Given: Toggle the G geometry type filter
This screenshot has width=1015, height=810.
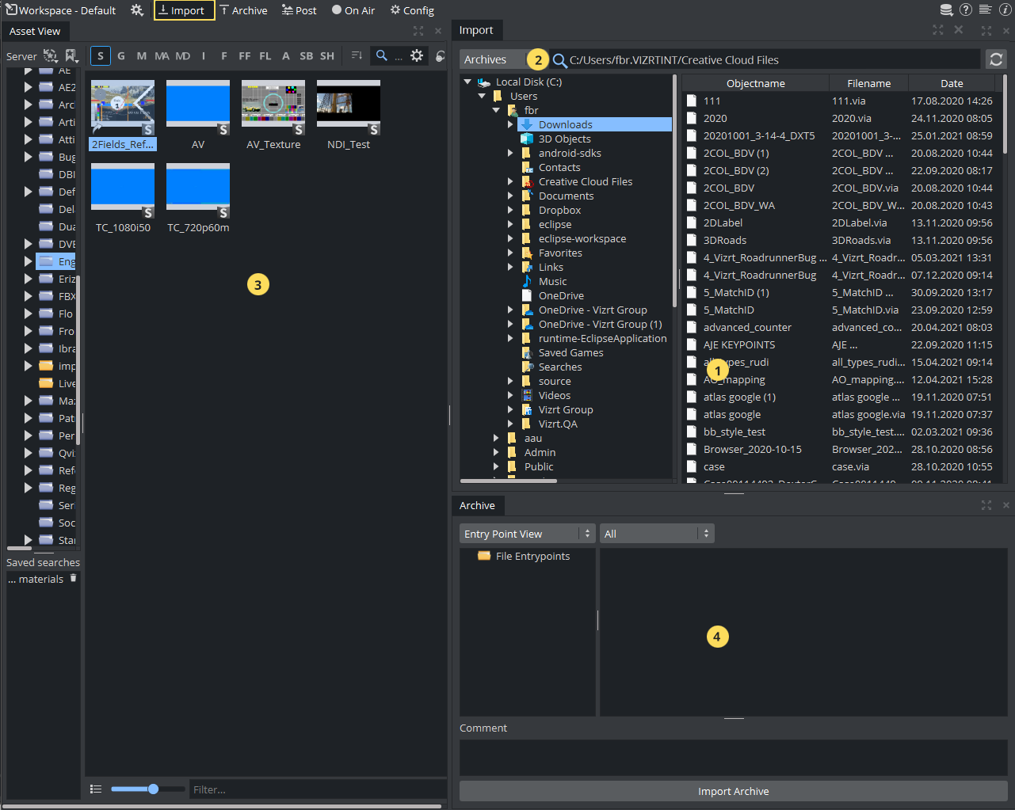Looking at the screenshot, I should click(121, 56).
